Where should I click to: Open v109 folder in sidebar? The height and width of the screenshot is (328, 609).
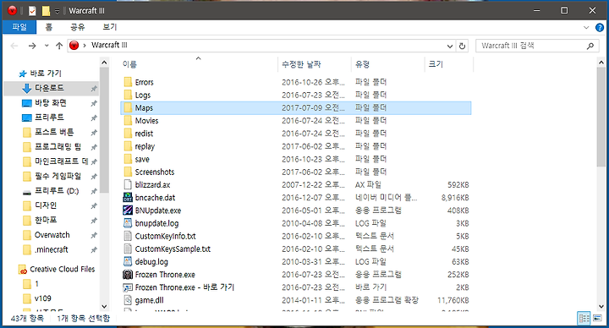point(43,298)
